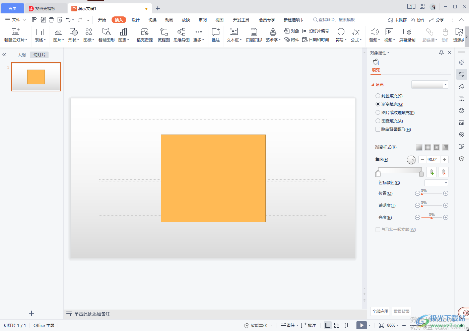Switch to the 大纲 outline tab
Image resolution: width=469 pixels, height=331 pixels.
22,55
